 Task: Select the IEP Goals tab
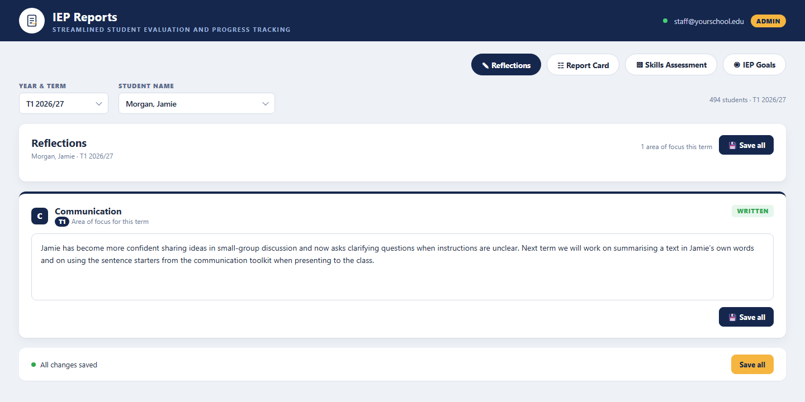coord(754,65)
